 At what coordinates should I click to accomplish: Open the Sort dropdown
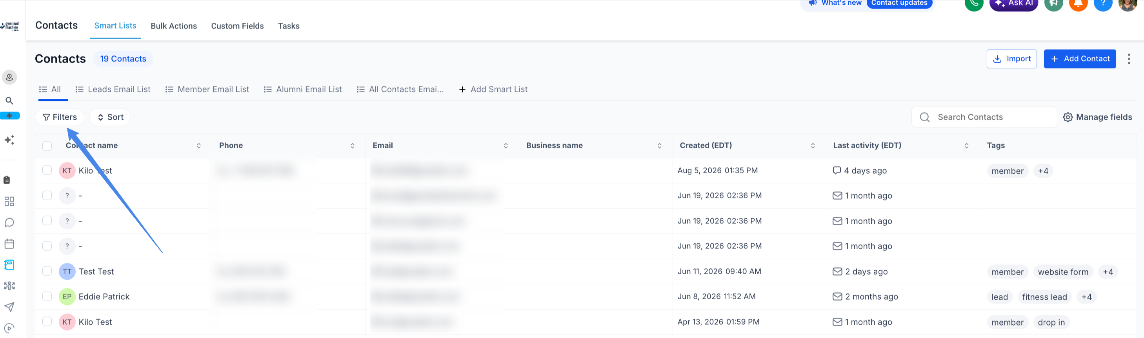(x=110, y=117)
